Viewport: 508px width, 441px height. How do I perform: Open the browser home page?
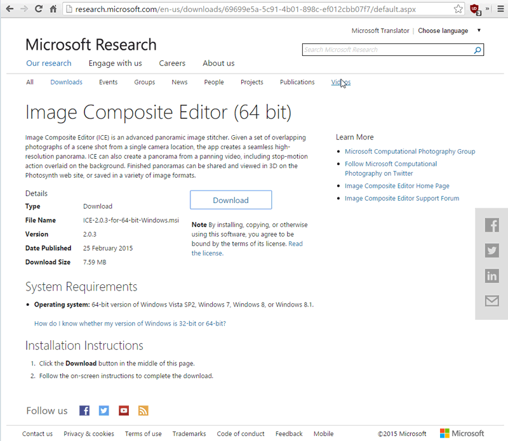(53, 9)
